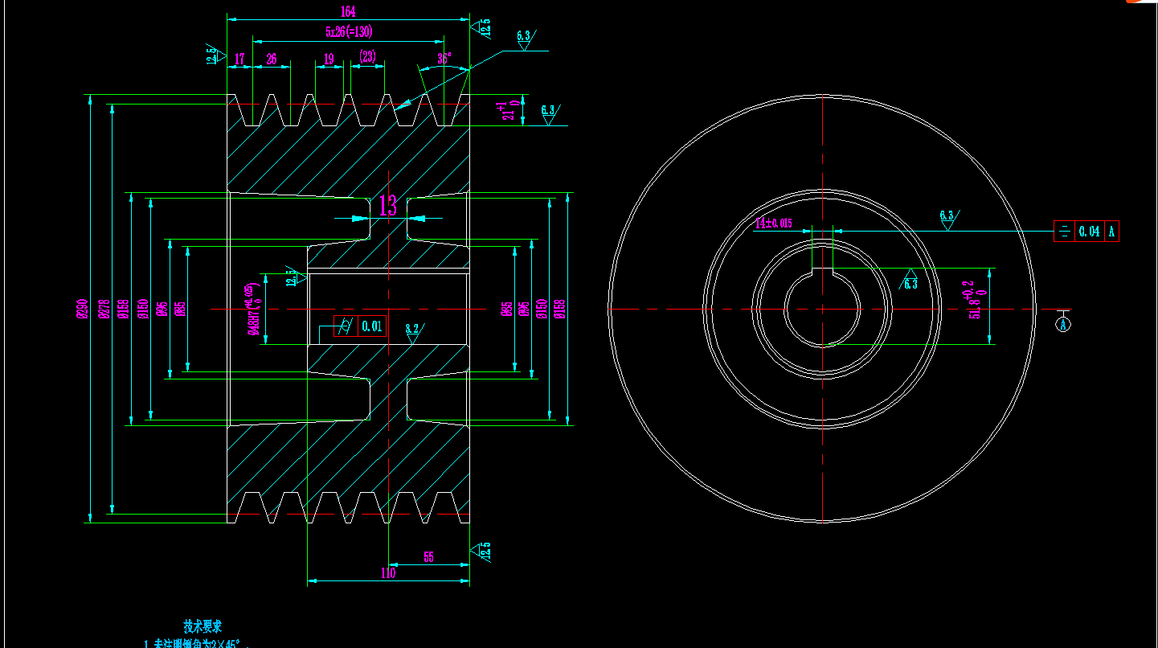Select the large 13 web thickness dimension
1158x648 pixels.
pyautogui.click(x=387, y=206)
